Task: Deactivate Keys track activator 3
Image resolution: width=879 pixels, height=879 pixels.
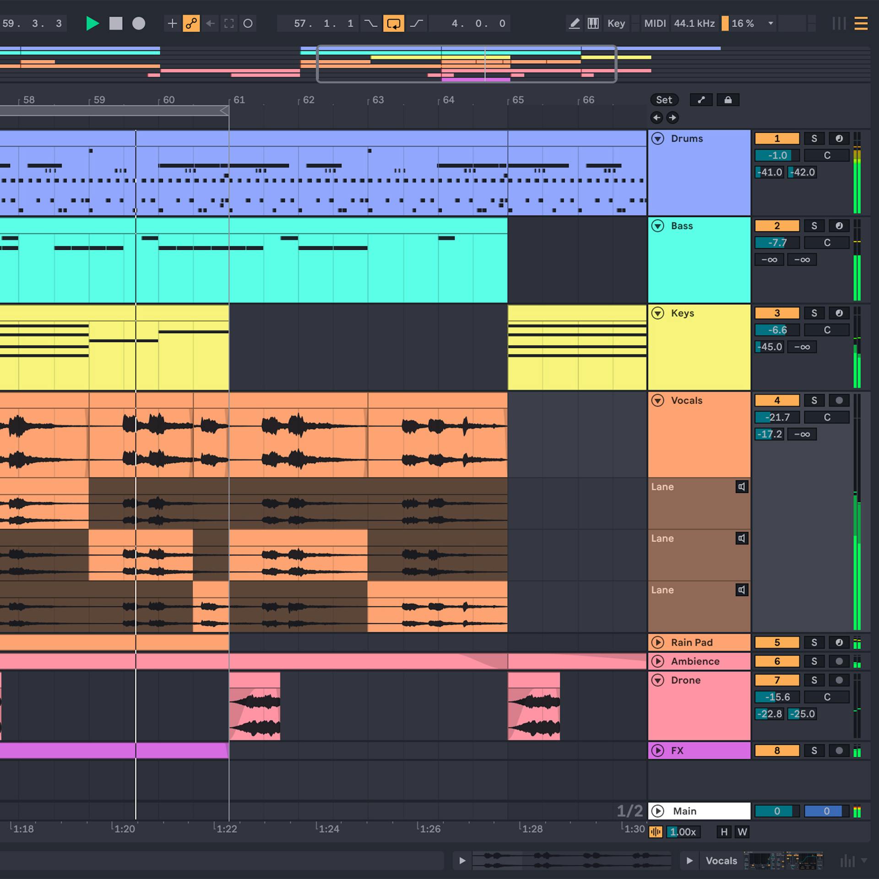Action: click(x=777, y=313)
